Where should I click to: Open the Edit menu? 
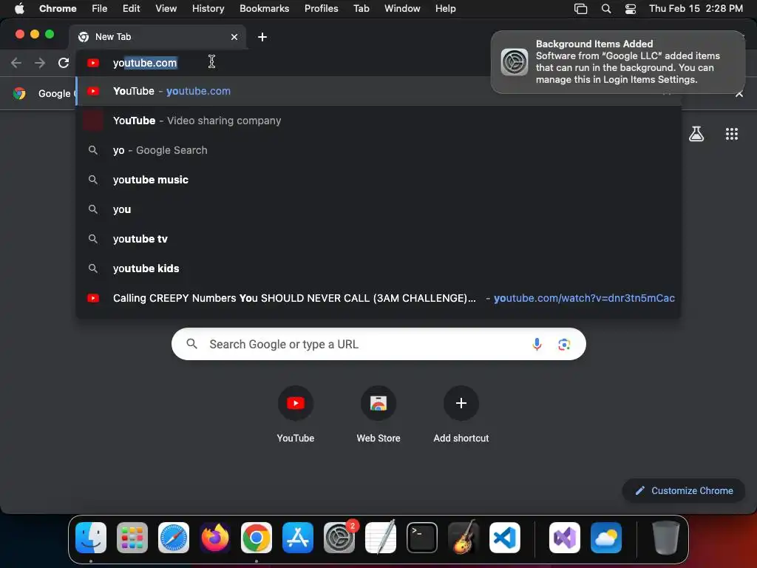(131, 8)
